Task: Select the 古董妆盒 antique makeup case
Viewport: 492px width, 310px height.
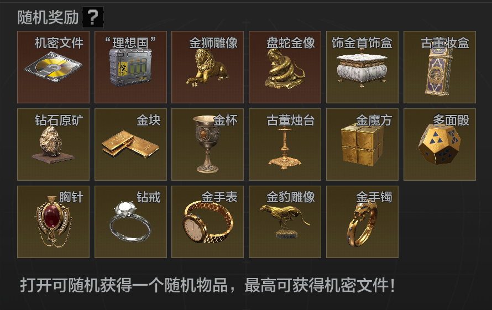Action: click(439, 67)
